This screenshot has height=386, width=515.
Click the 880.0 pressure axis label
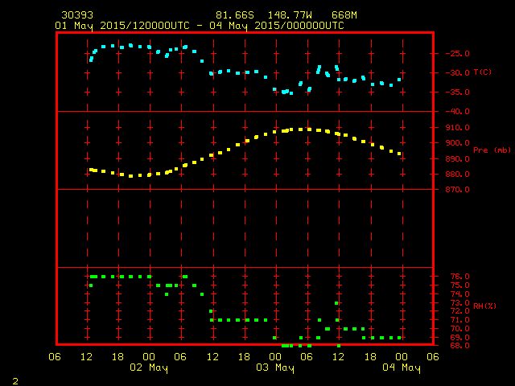[457, 175]
